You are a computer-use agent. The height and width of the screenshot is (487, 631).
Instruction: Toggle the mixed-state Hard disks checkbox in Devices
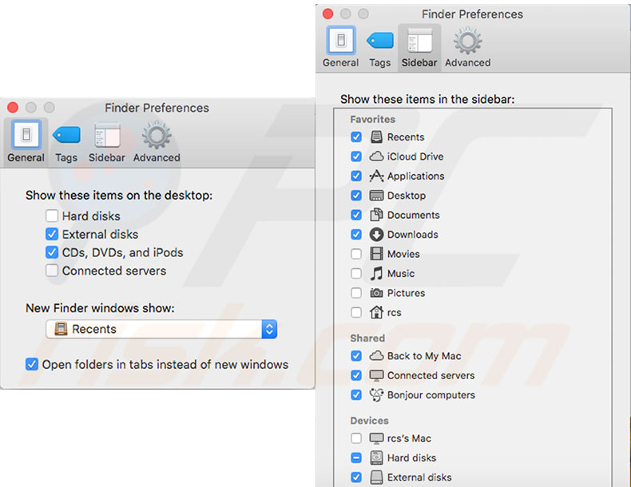(x=356, y=457)
